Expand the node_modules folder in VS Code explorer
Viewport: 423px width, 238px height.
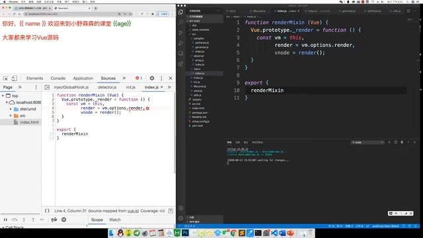(200, 30)
